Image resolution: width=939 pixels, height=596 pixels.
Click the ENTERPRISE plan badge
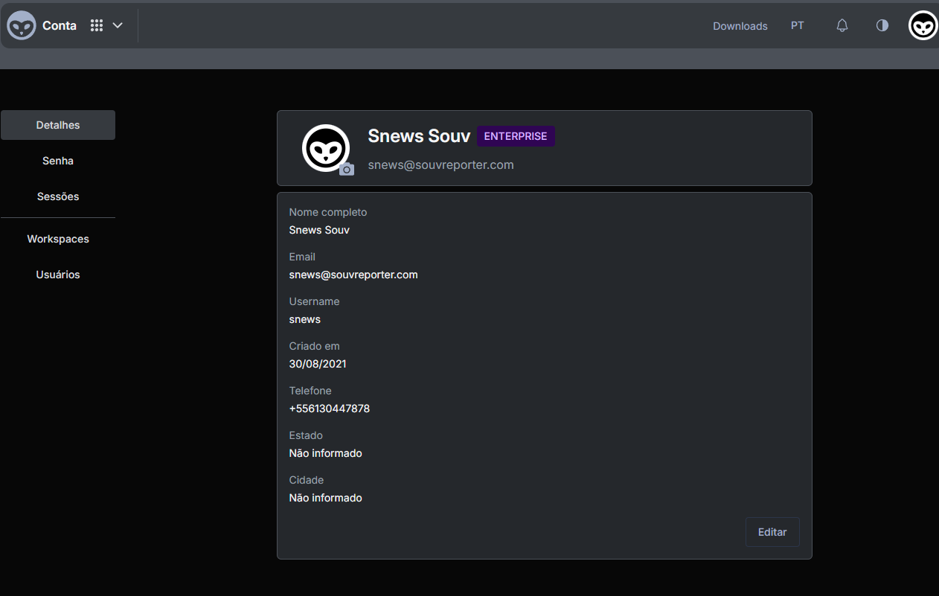coord(516,136)
